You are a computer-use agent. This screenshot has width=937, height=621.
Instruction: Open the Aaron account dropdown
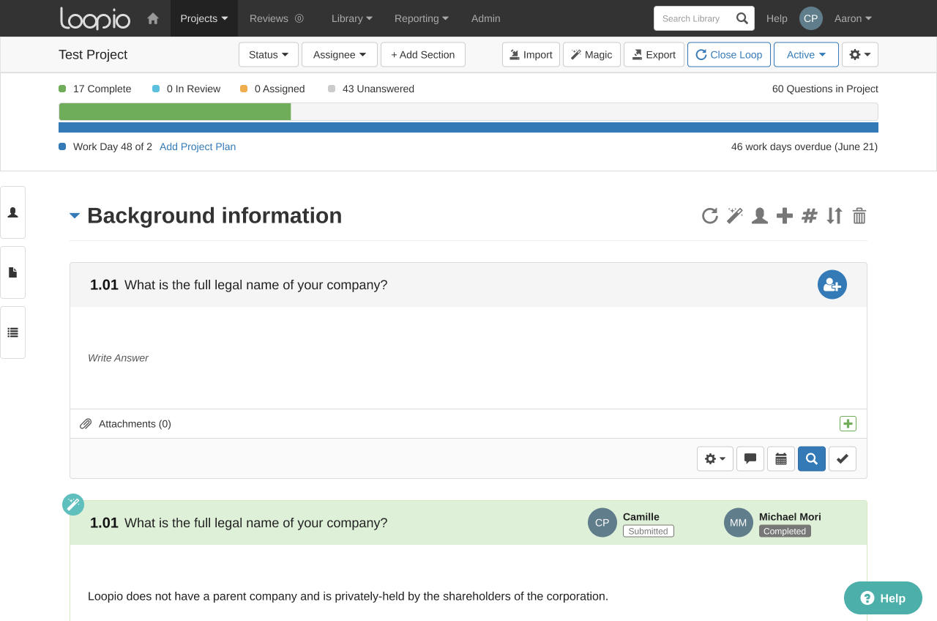(853, 18)
